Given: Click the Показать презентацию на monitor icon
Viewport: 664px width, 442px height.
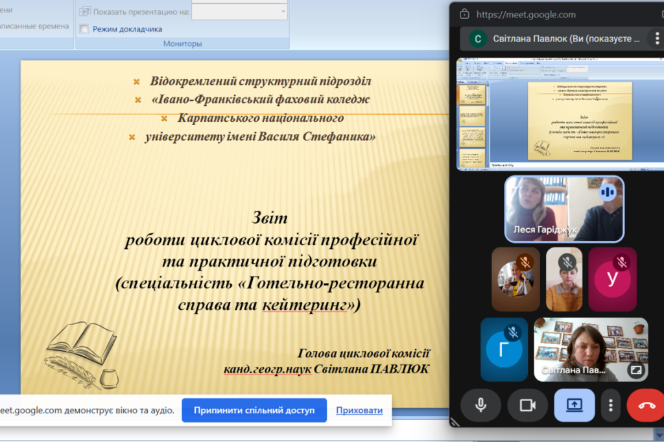Looking at the screenshot, I should click(x=85, y=12).
